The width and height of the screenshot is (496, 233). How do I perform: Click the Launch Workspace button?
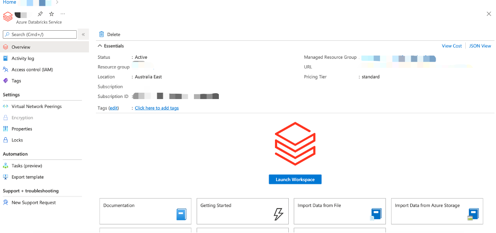pos(295,180)
